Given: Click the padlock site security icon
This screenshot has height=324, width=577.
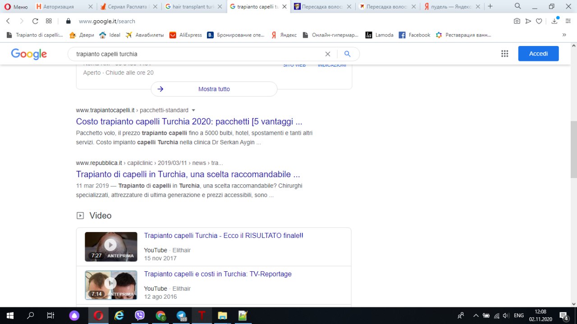Looking at the screenshot, I should 69,21.
